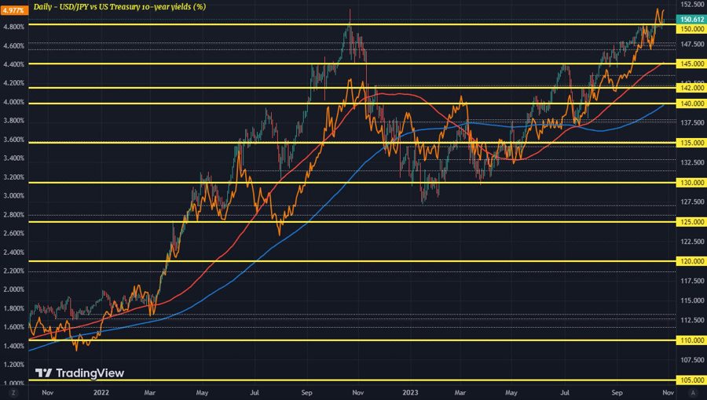Select the 150.000 yellow price level label
This screenshot has width=707, height=400.
point(691,29)
